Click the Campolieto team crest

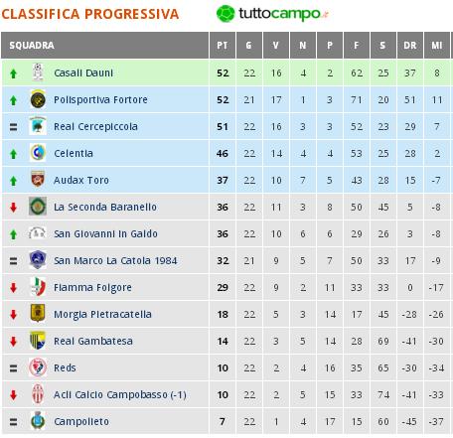point(38,421)
